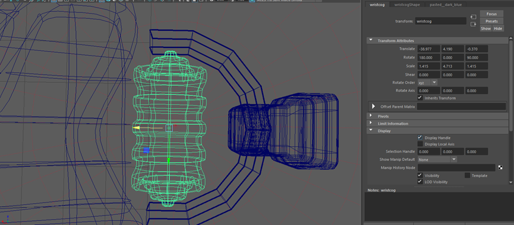Click the Scale X field 1.415

tap(429, 66)
